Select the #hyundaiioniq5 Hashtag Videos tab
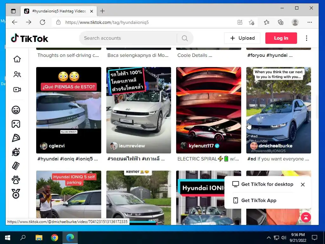This screenshot has height=244, width=325. pos(59,11)
